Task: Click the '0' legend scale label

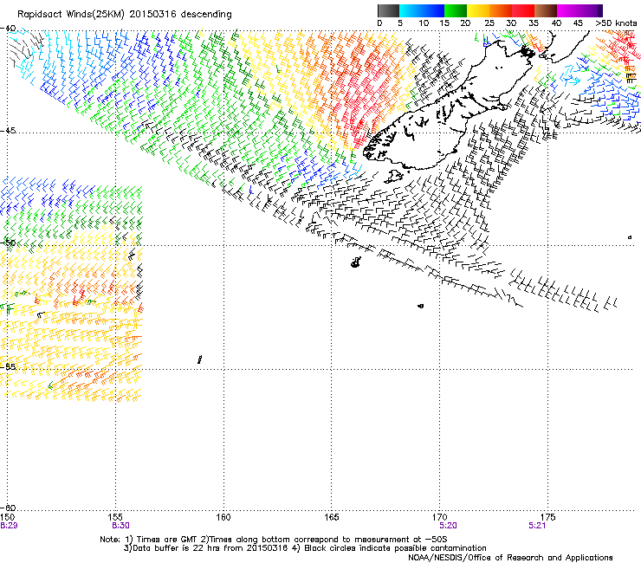Action: 379,23
